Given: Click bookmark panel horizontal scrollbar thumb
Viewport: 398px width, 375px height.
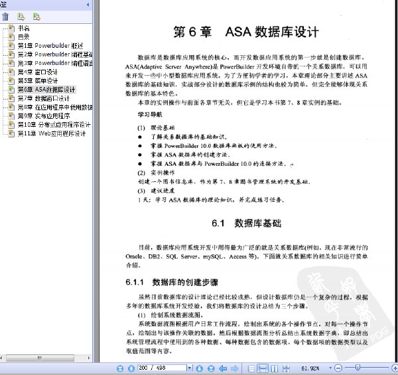Looking at the screenshot, I should (40, 358).
